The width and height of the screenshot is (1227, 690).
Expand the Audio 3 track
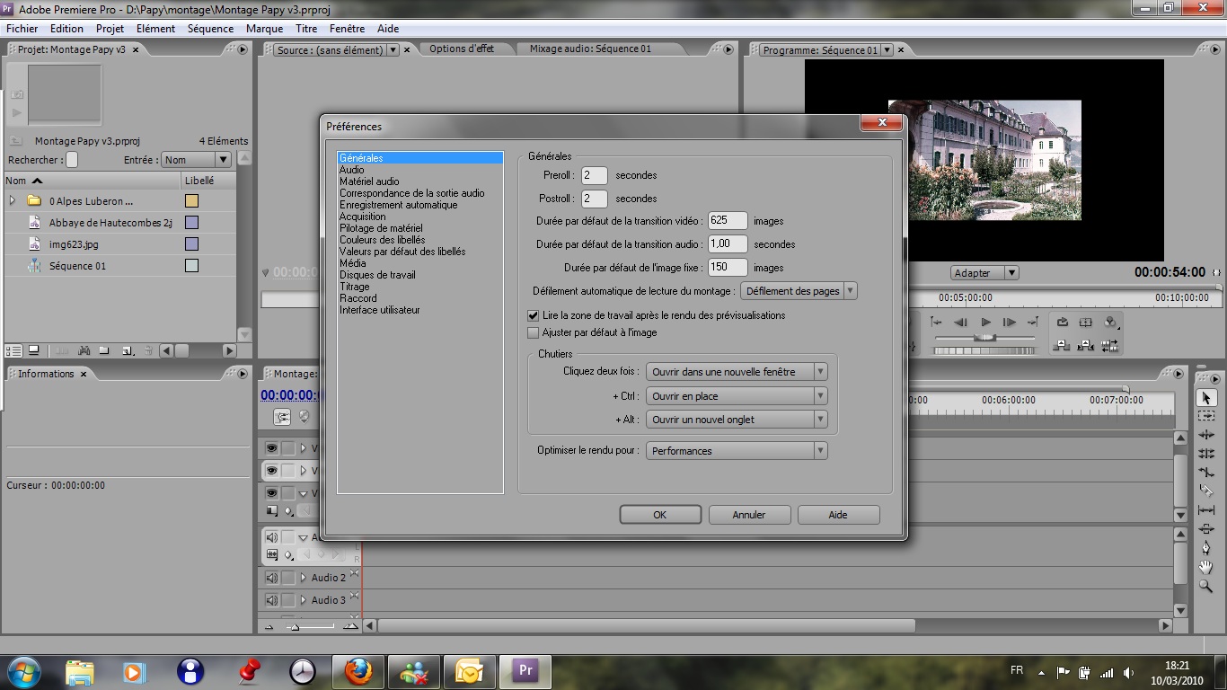[304, 600]
